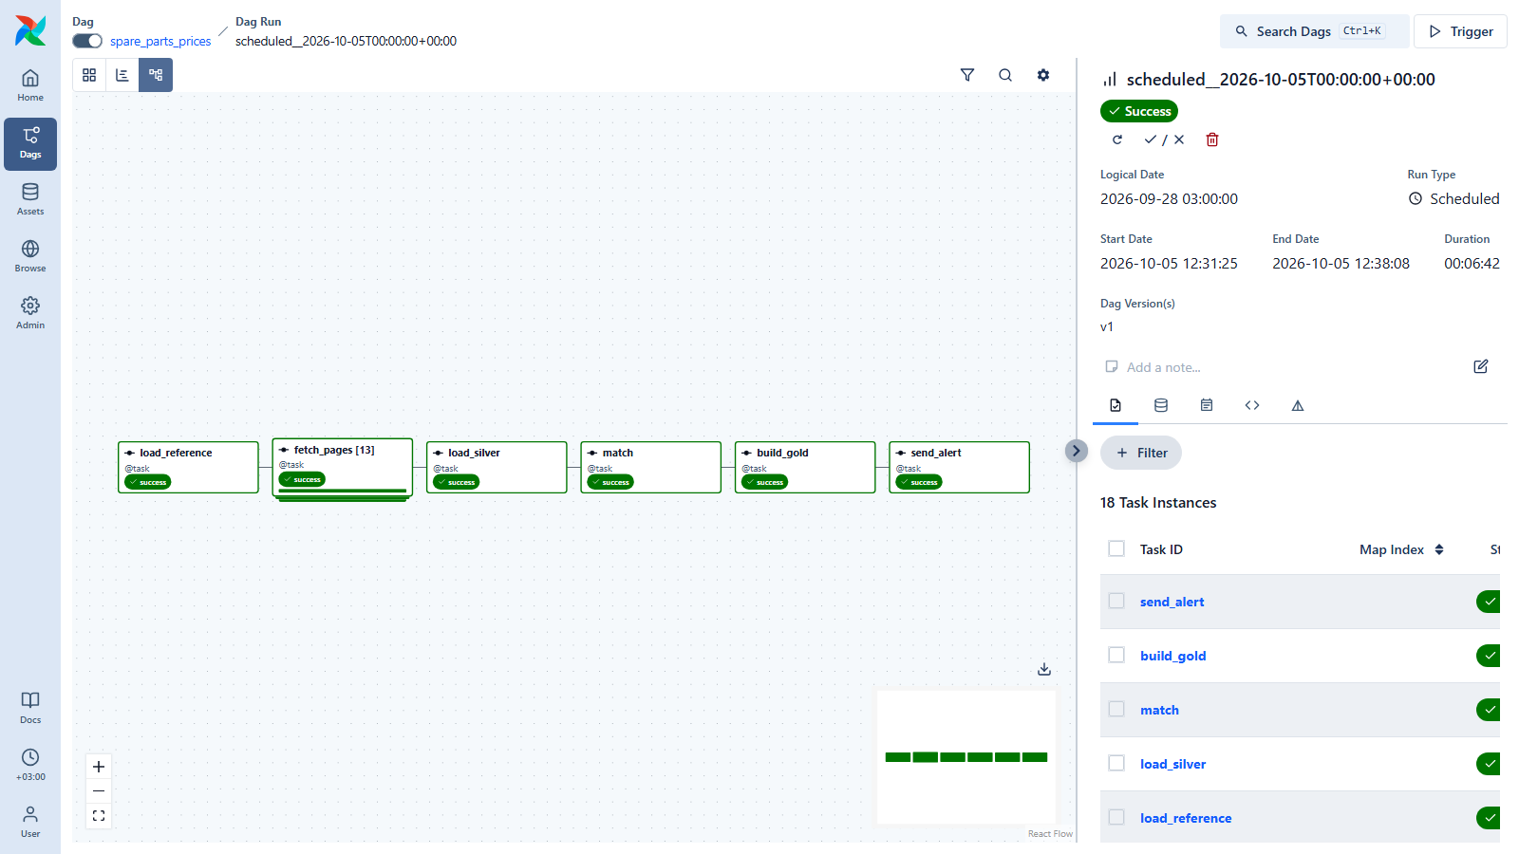Zoom in on the graph
Image resolution: width=1519 pixels, height=854 pixels.
point(99,767)
